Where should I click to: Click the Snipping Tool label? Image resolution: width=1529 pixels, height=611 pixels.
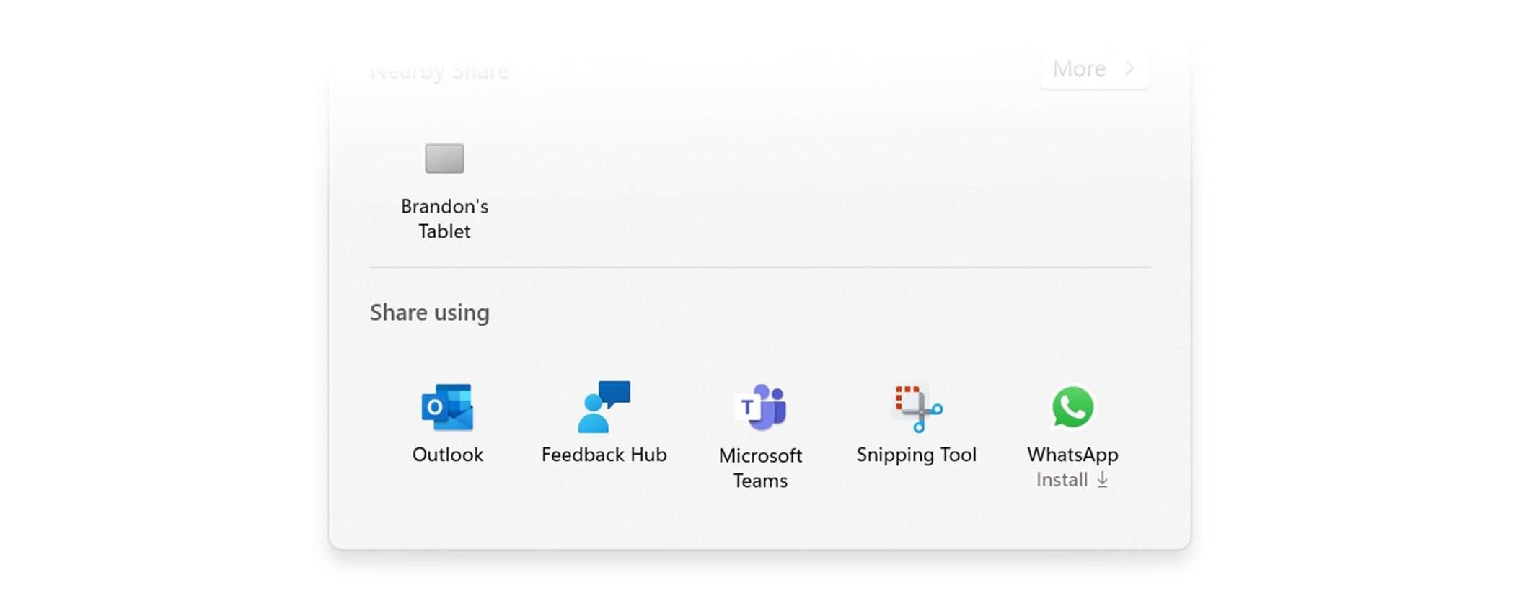pyautogui.click(x=917, y=455)
